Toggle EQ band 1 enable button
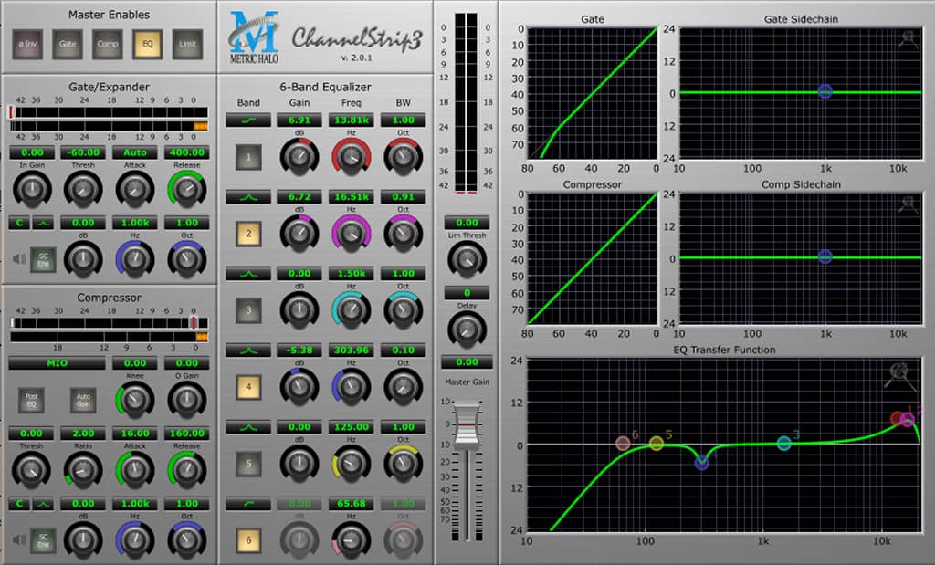This screenshot has height=565, width=935. [248, 157]
